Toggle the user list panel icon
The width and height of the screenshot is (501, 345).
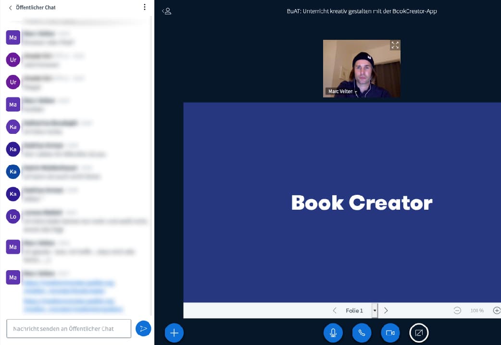[x=167, y=11]
